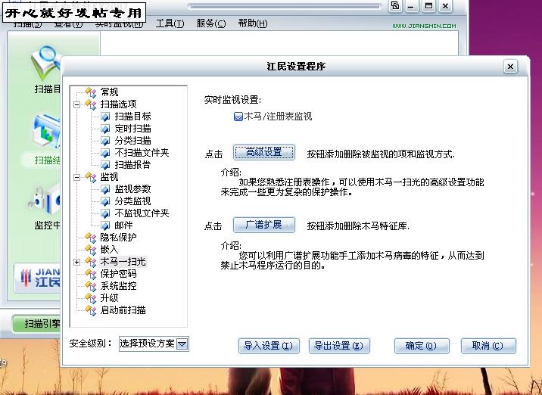
Task: Select 分类扫描 label in the tree
Action: (x=132, y=141)
